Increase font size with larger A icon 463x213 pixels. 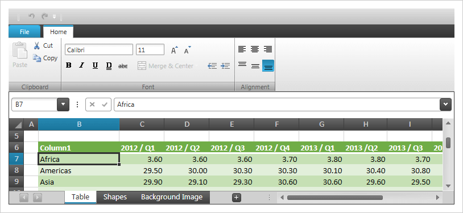tap(175, 50)
